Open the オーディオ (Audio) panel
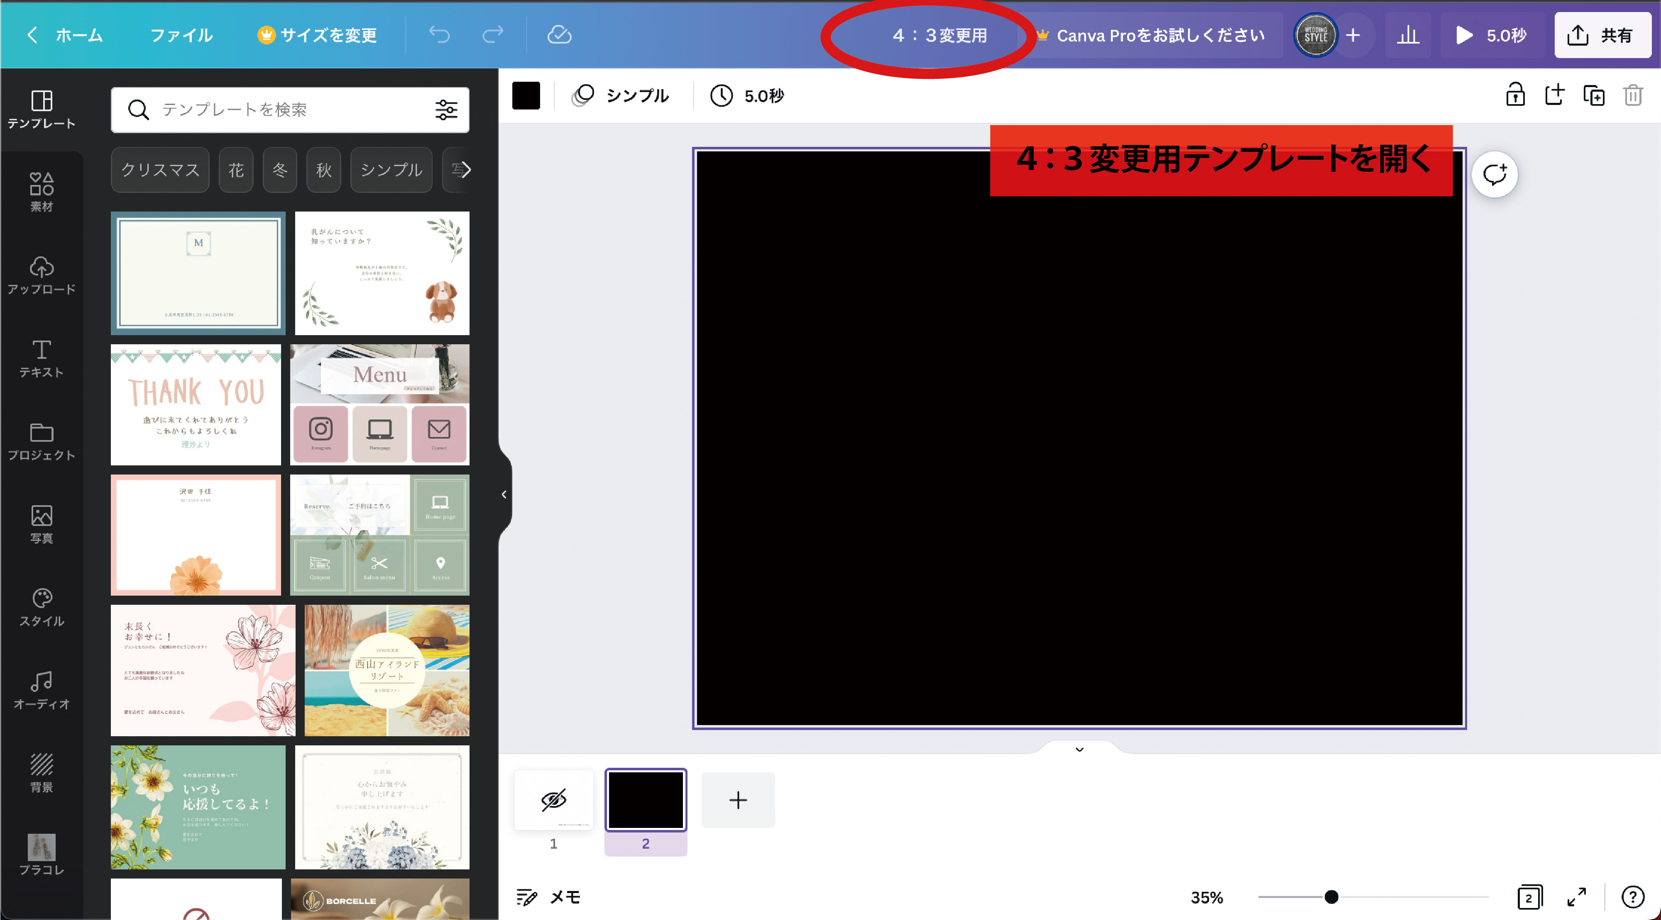This screenshot has height=920, width=1661. [x=41, y=688]
